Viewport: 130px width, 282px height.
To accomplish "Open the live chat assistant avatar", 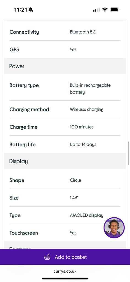I will pyautogui.click(x=114, y=228).
